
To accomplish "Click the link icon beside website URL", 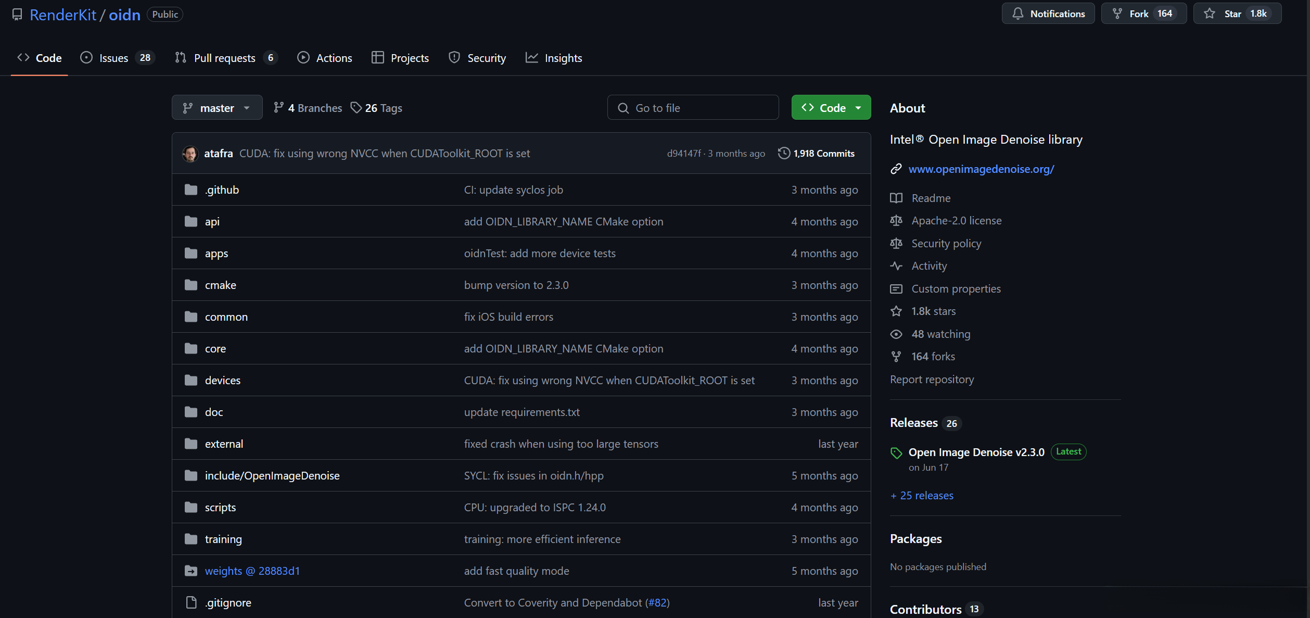I will coord(896,169).
